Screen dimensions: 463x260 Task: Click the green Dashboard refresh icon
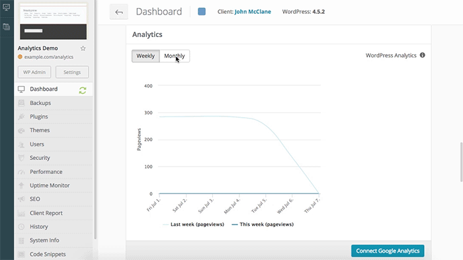83,91
